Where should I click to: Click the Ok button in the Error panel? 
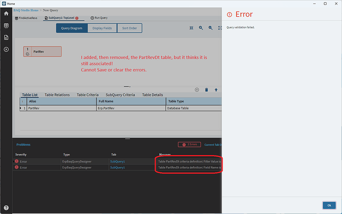[329, 205]
